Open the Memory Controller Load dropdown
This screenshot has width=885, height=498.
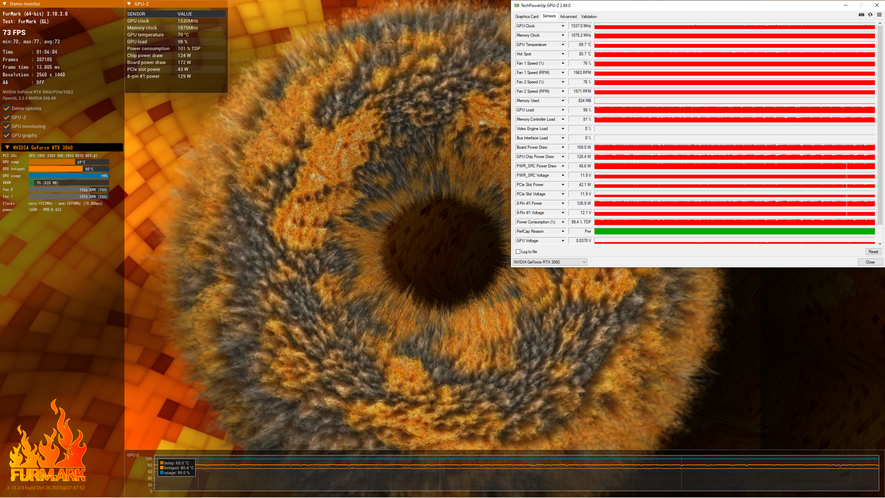pos(563,119)
